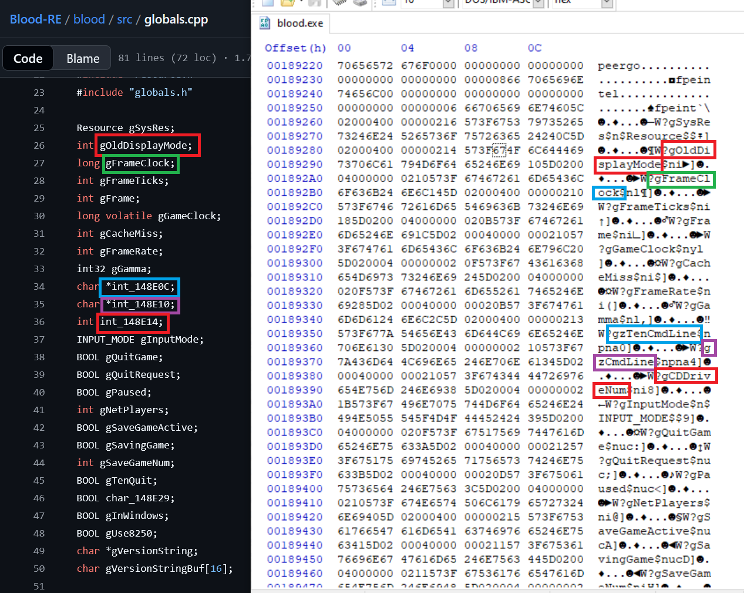Go to the blood folder breadcrumb
744x593 pixels.
pyautogui.click(x=89, y=19)
